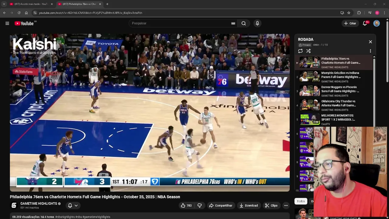
Task: Go to YouTube home via the logo
Action: [x=24, y=23]
